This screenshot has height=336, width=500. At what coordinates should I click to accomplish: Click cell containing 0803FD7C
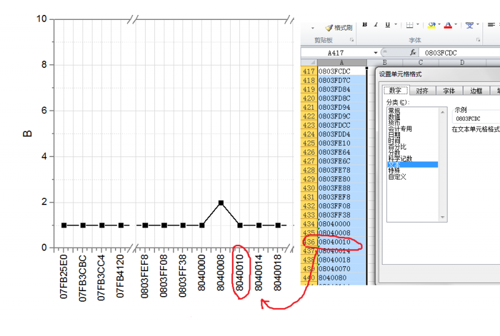pos(341,80)
